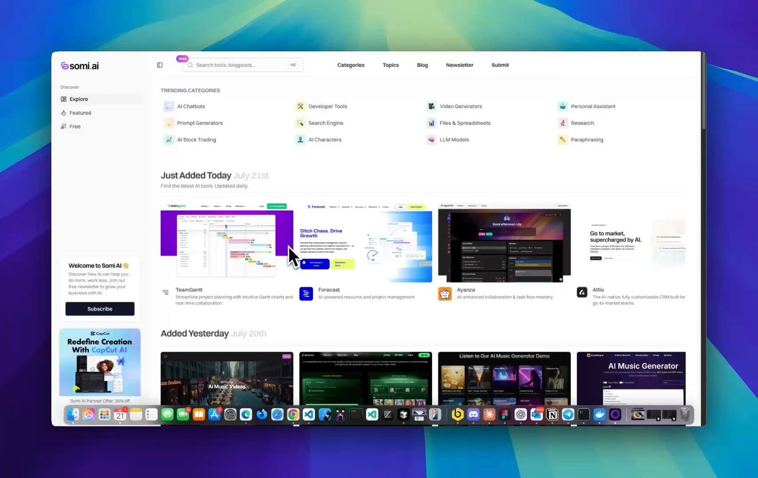Open the Personal Assistant category

point(586,107)
